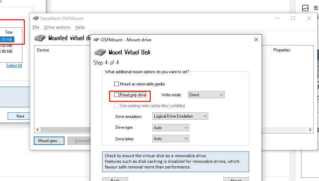The width and height of the screenshot is (319, 181).
Task: Expand the Drive letter dropdown
Action: (171, 139)
